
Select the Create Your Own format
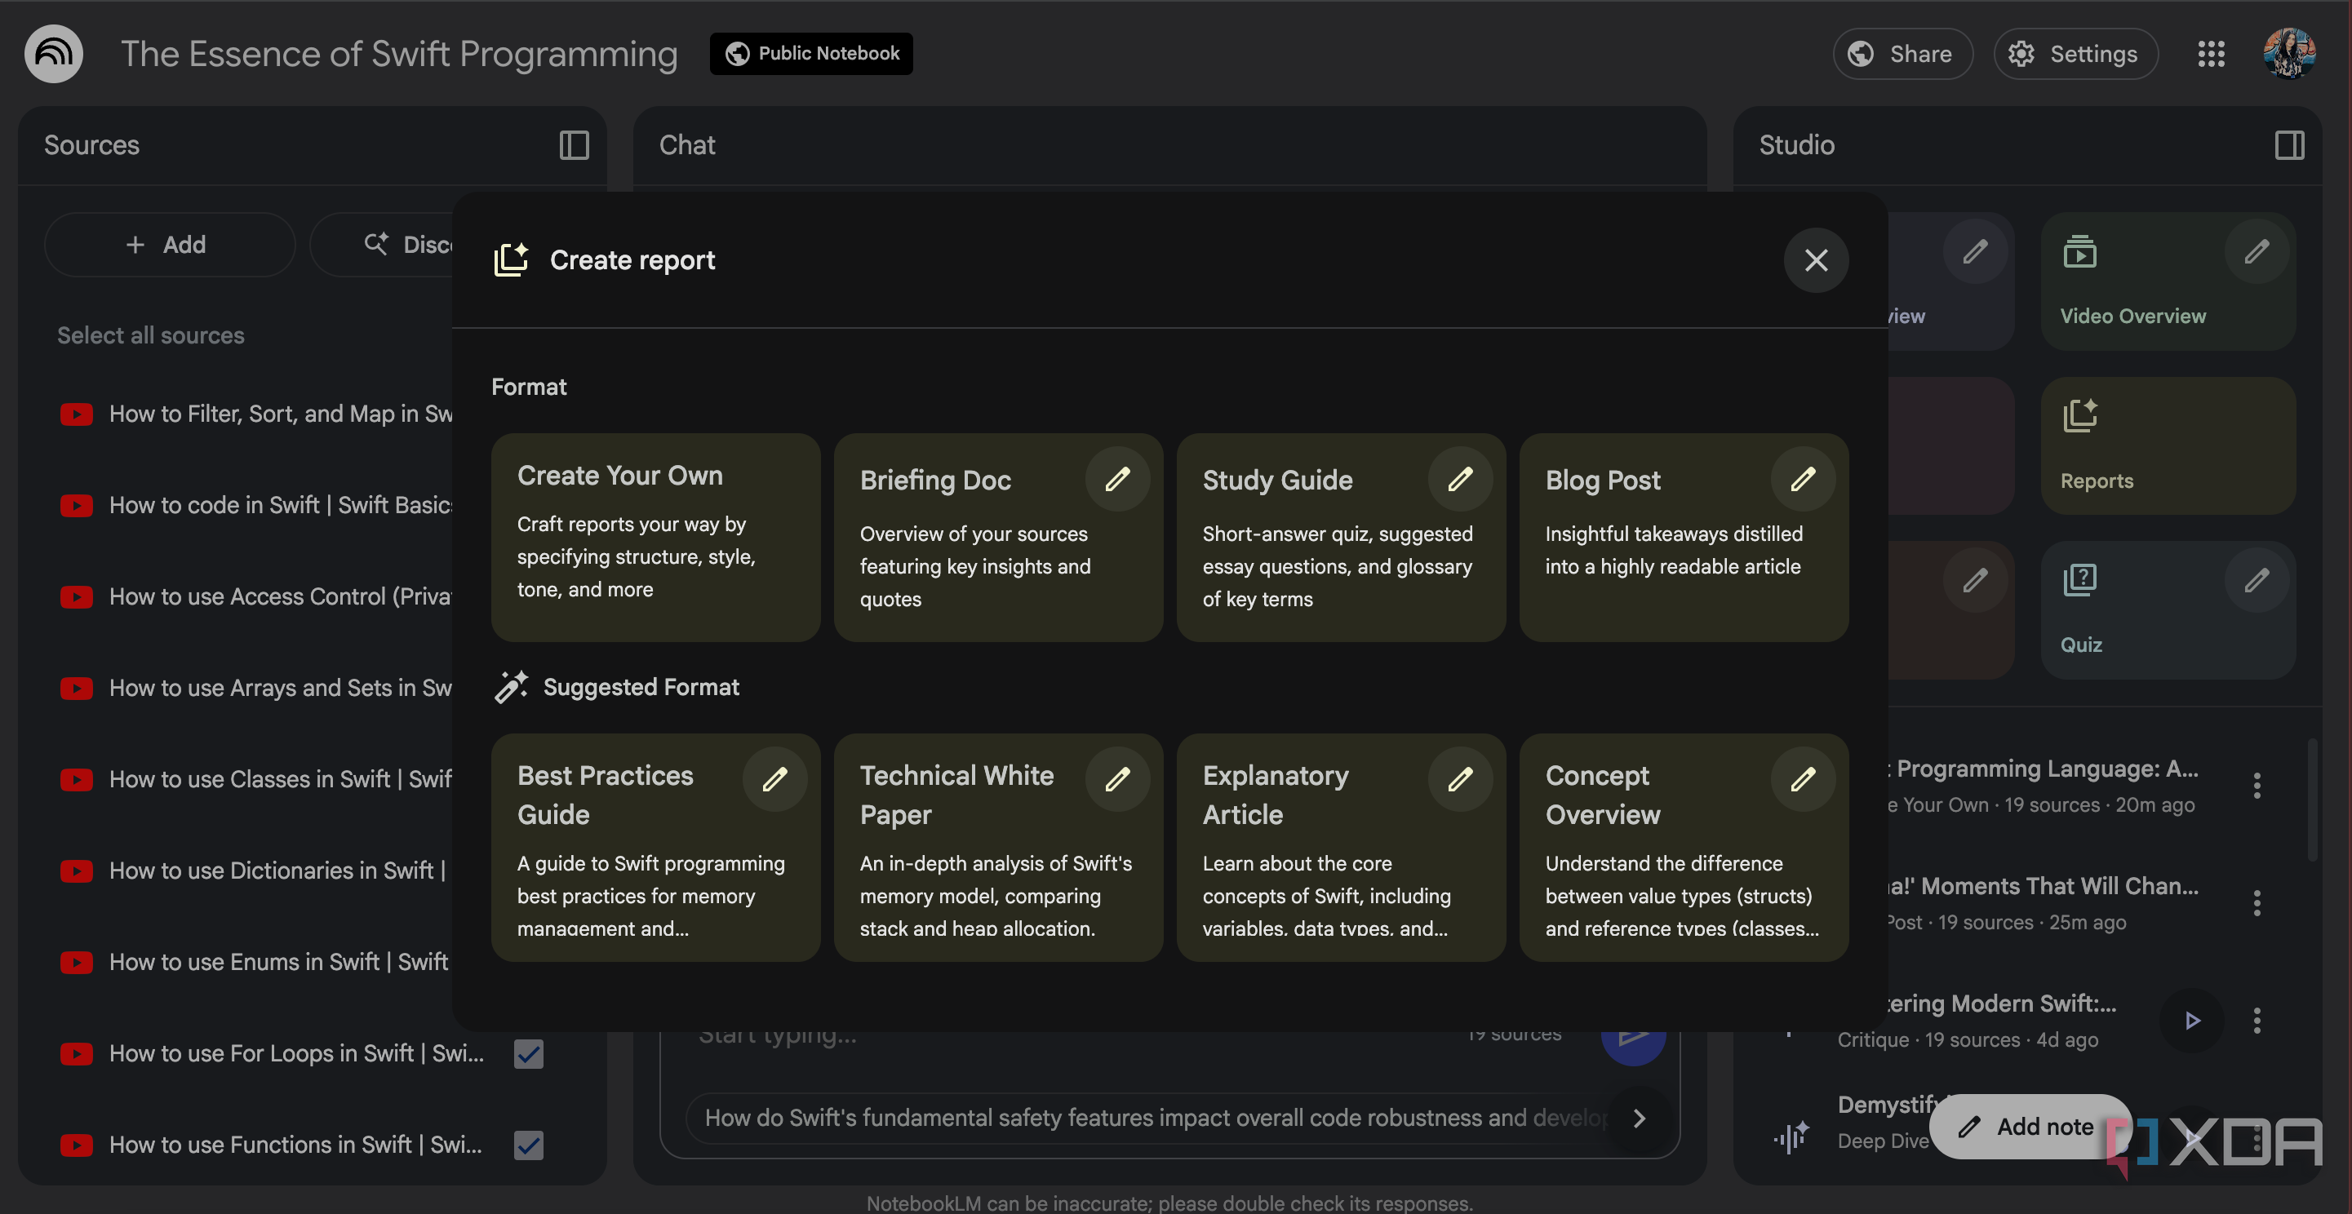tap(655, 538)
